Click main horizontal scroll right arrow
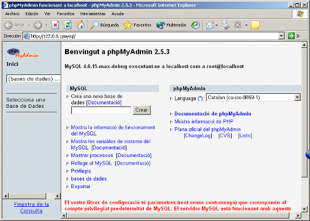Screen dimensions: 310x221 coord(298,216)
